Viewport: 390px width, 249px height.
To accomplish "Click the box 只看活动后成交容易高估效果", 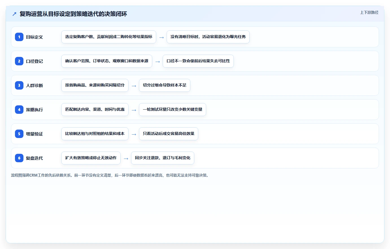I will [x=169, y=134].
